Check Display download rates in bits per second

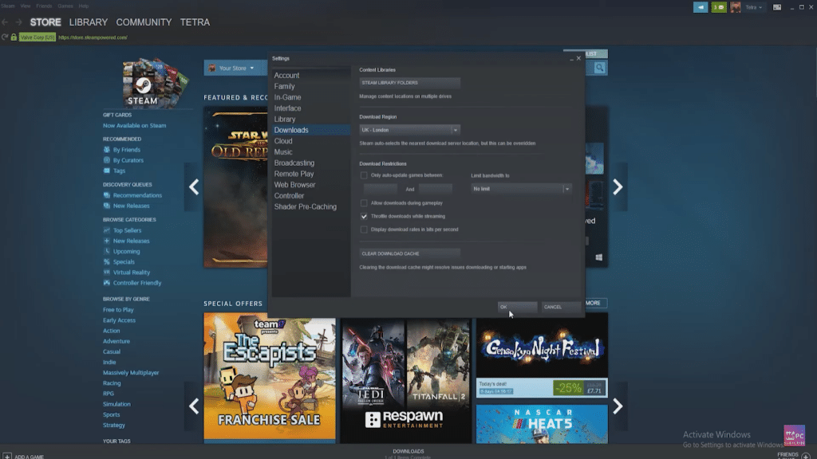point(364,229)
